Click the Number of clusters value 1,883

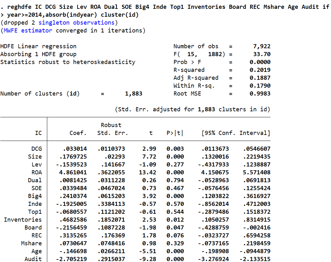pyautogui.click(x=134, y=94)
